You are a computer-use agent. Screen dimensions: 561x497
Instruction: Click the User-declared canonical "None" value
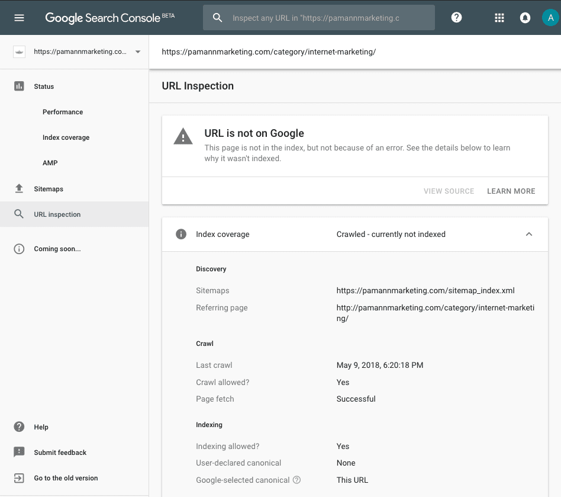tap(346, 463)
